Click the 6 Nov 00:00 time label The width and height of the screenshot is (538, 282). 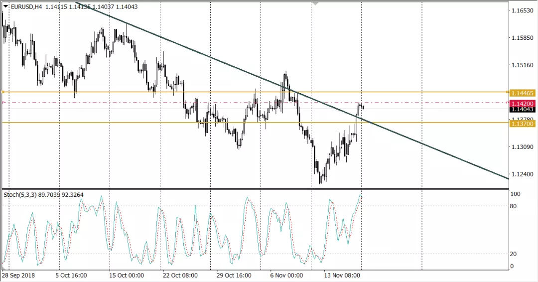click(286, 276)
